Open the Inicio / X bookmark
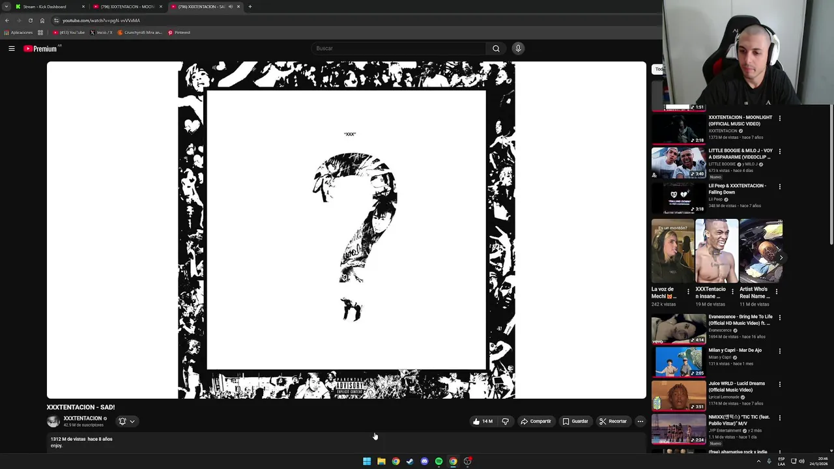The image size is (834, 469). [101, 33]
